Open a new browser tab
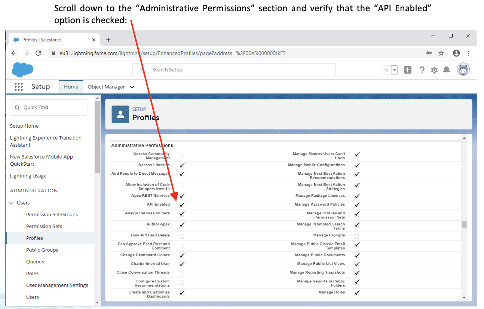Screen dimensions: 484x309 tap(108, 40)
